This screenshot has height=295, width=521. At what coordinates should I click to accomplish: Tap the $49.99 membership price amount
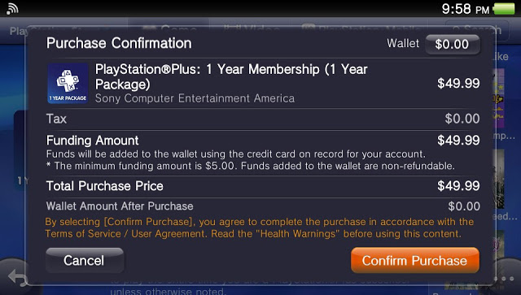458,83
